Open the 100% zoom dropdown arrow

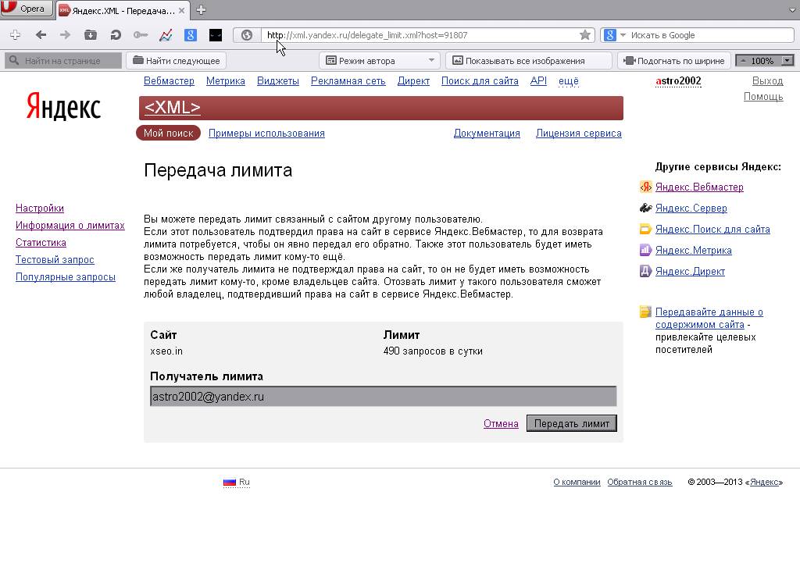pyautogui.click(x=787, y=61)
